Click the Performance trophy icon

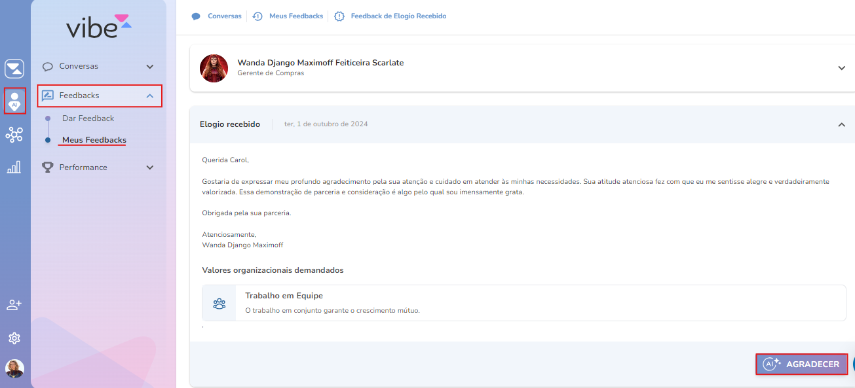[47, 168]
